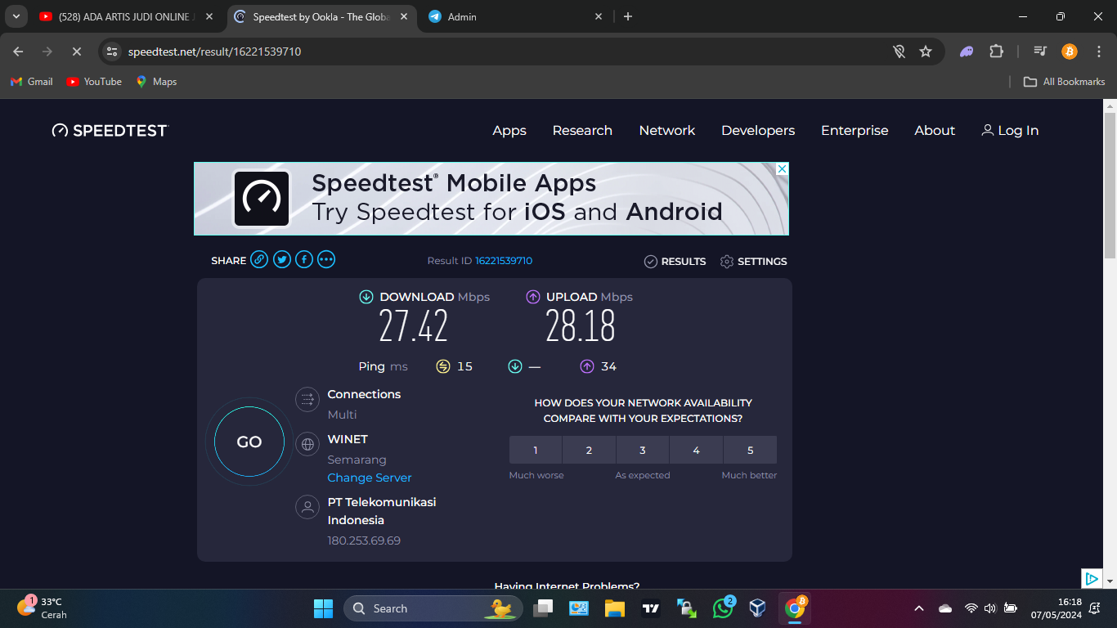Open the Chrome profile avatar

1070,52
